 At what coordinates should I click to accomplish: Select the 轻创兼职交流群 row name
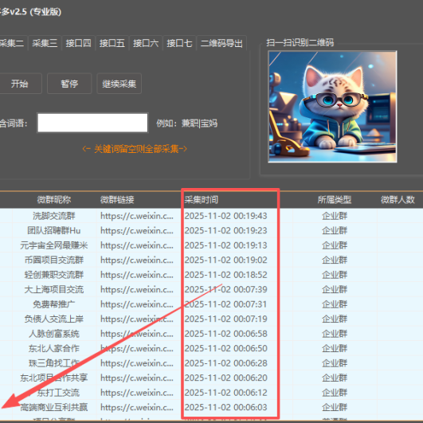click(54, 275)
